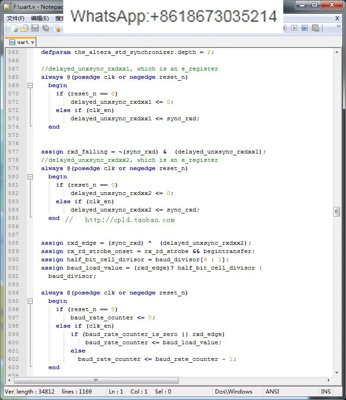This screenshot has height=400, width=346.
Task: Click line number 577 in the margin
Action: pos(13,152)
